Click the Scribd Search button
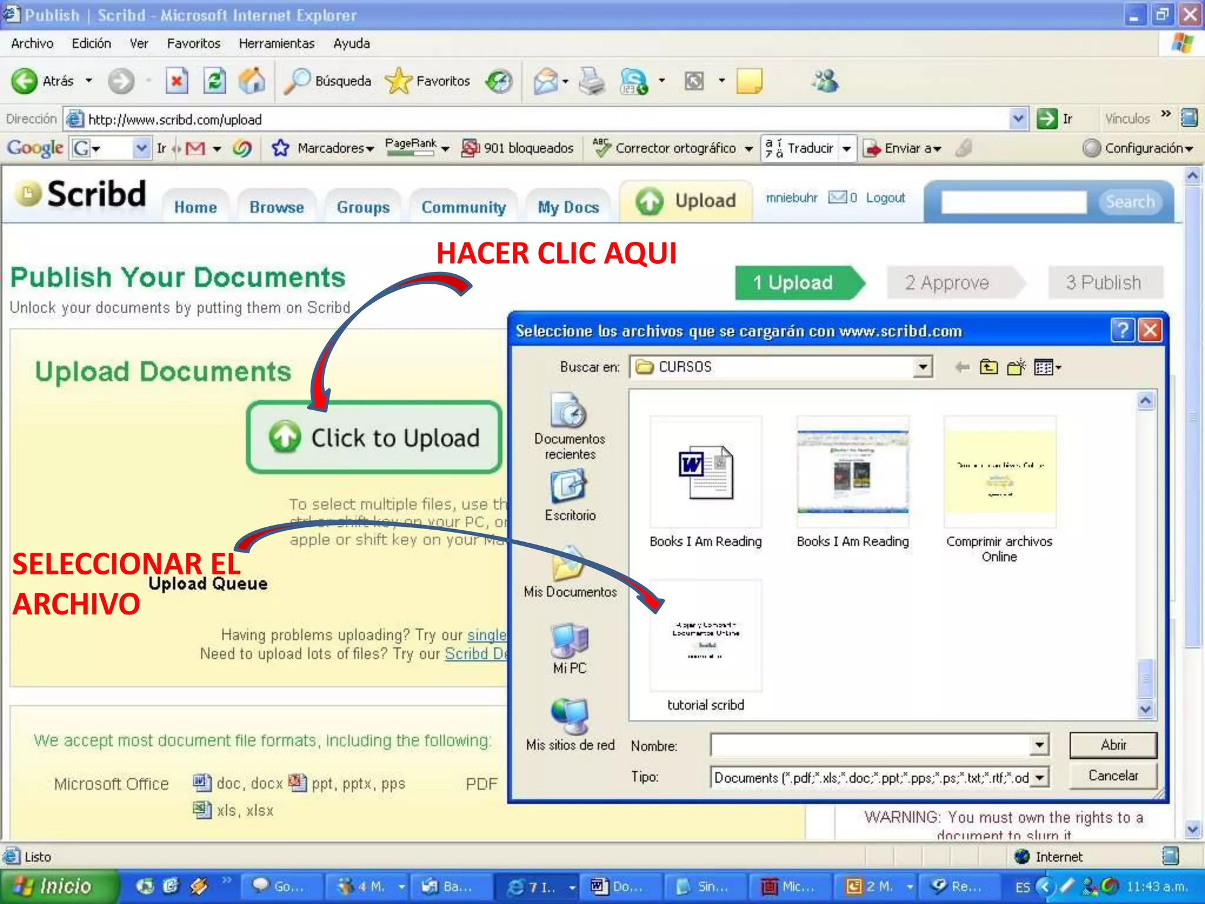Screen dimensions: 1205x904 click(x=1130, y=202)
